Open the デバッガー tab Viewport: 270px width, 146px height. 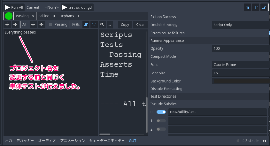tap(25, 141)
